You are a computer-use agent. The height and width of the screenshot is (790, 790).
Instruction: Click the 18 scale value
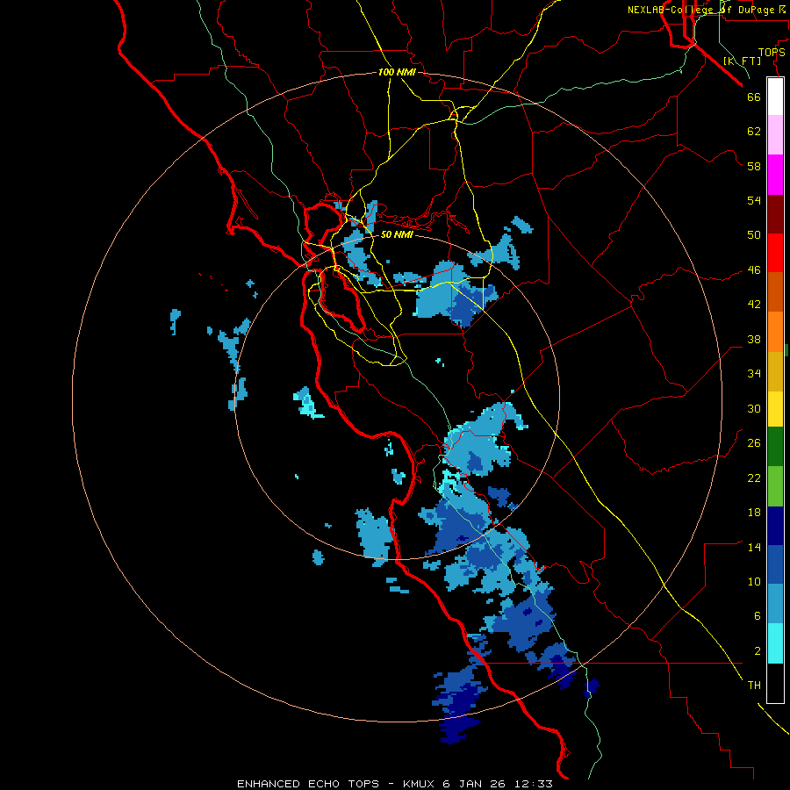[x=754, y=513]
